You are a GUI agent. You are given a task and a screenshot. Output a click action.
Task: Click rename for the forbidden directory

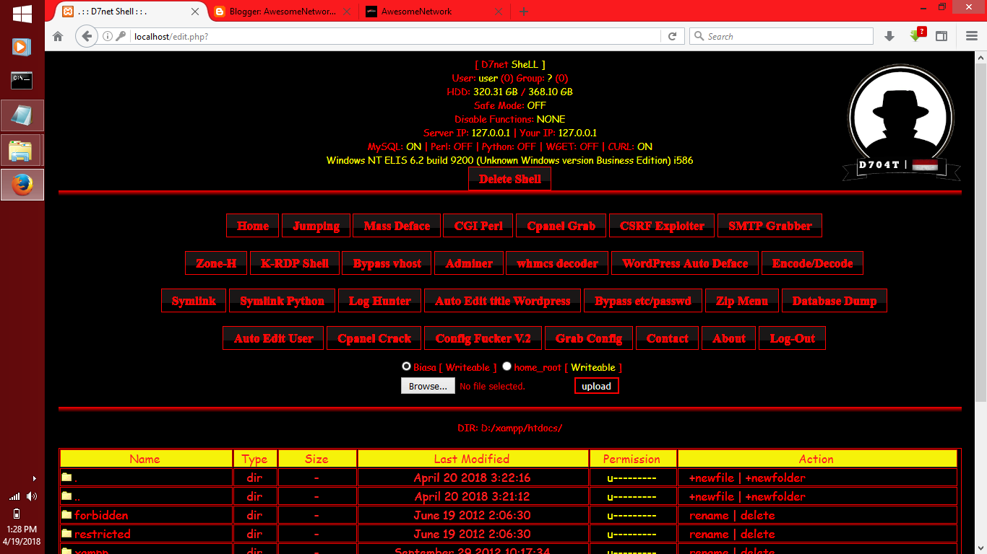click(709, 515)
